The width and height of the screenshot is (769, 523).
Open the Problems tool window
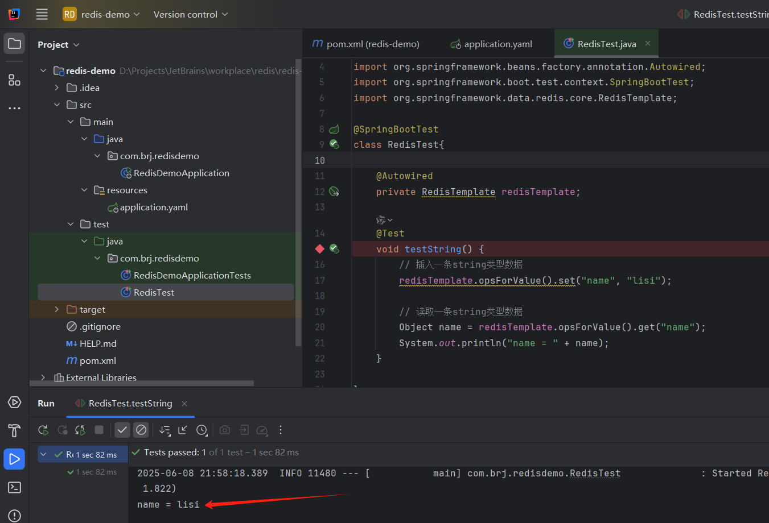coord(14,516)
